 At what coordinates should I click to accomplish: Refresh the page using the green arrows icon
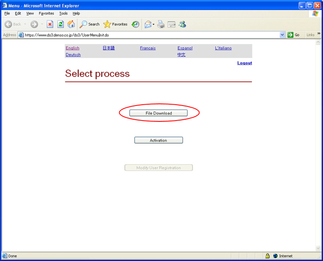pos(60,24)
